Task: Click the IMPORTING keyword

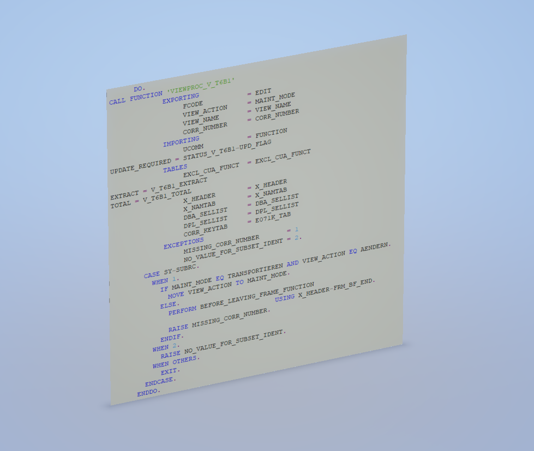Action: point(181,142)
